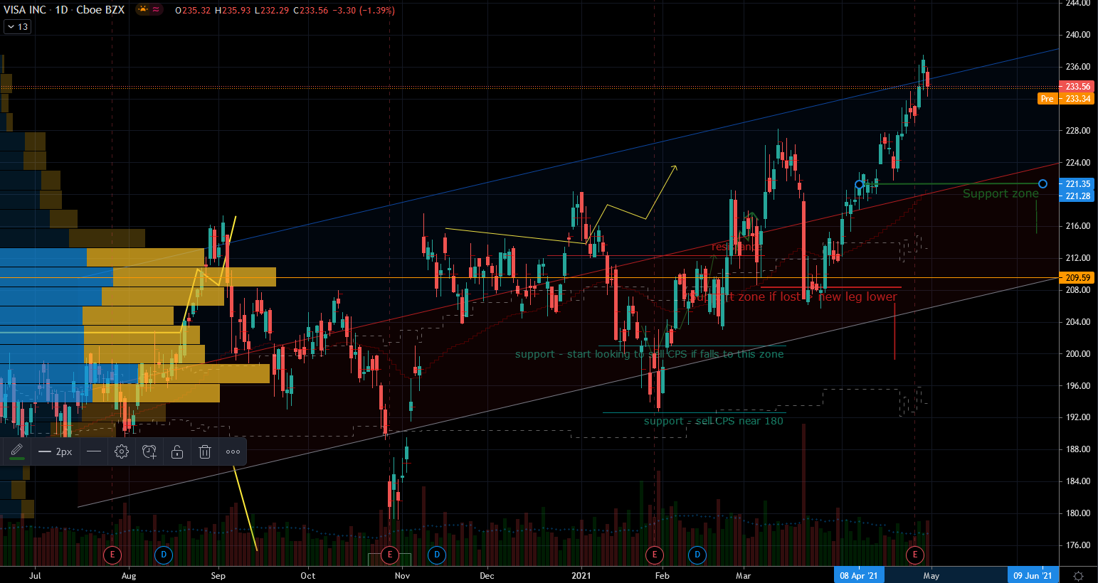The width and height of the screenshot is (1098, 583).
Task: Click the low price value L232.29
Action: [273, 11]
